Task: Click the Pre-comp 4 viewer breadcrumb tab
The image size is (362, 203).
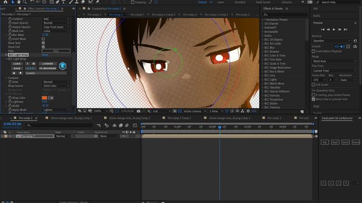Action: 190,15
